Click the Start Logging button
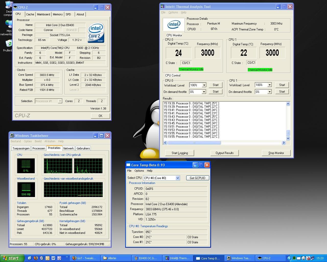Screen dimensions: 327x262 pos(180,153)
